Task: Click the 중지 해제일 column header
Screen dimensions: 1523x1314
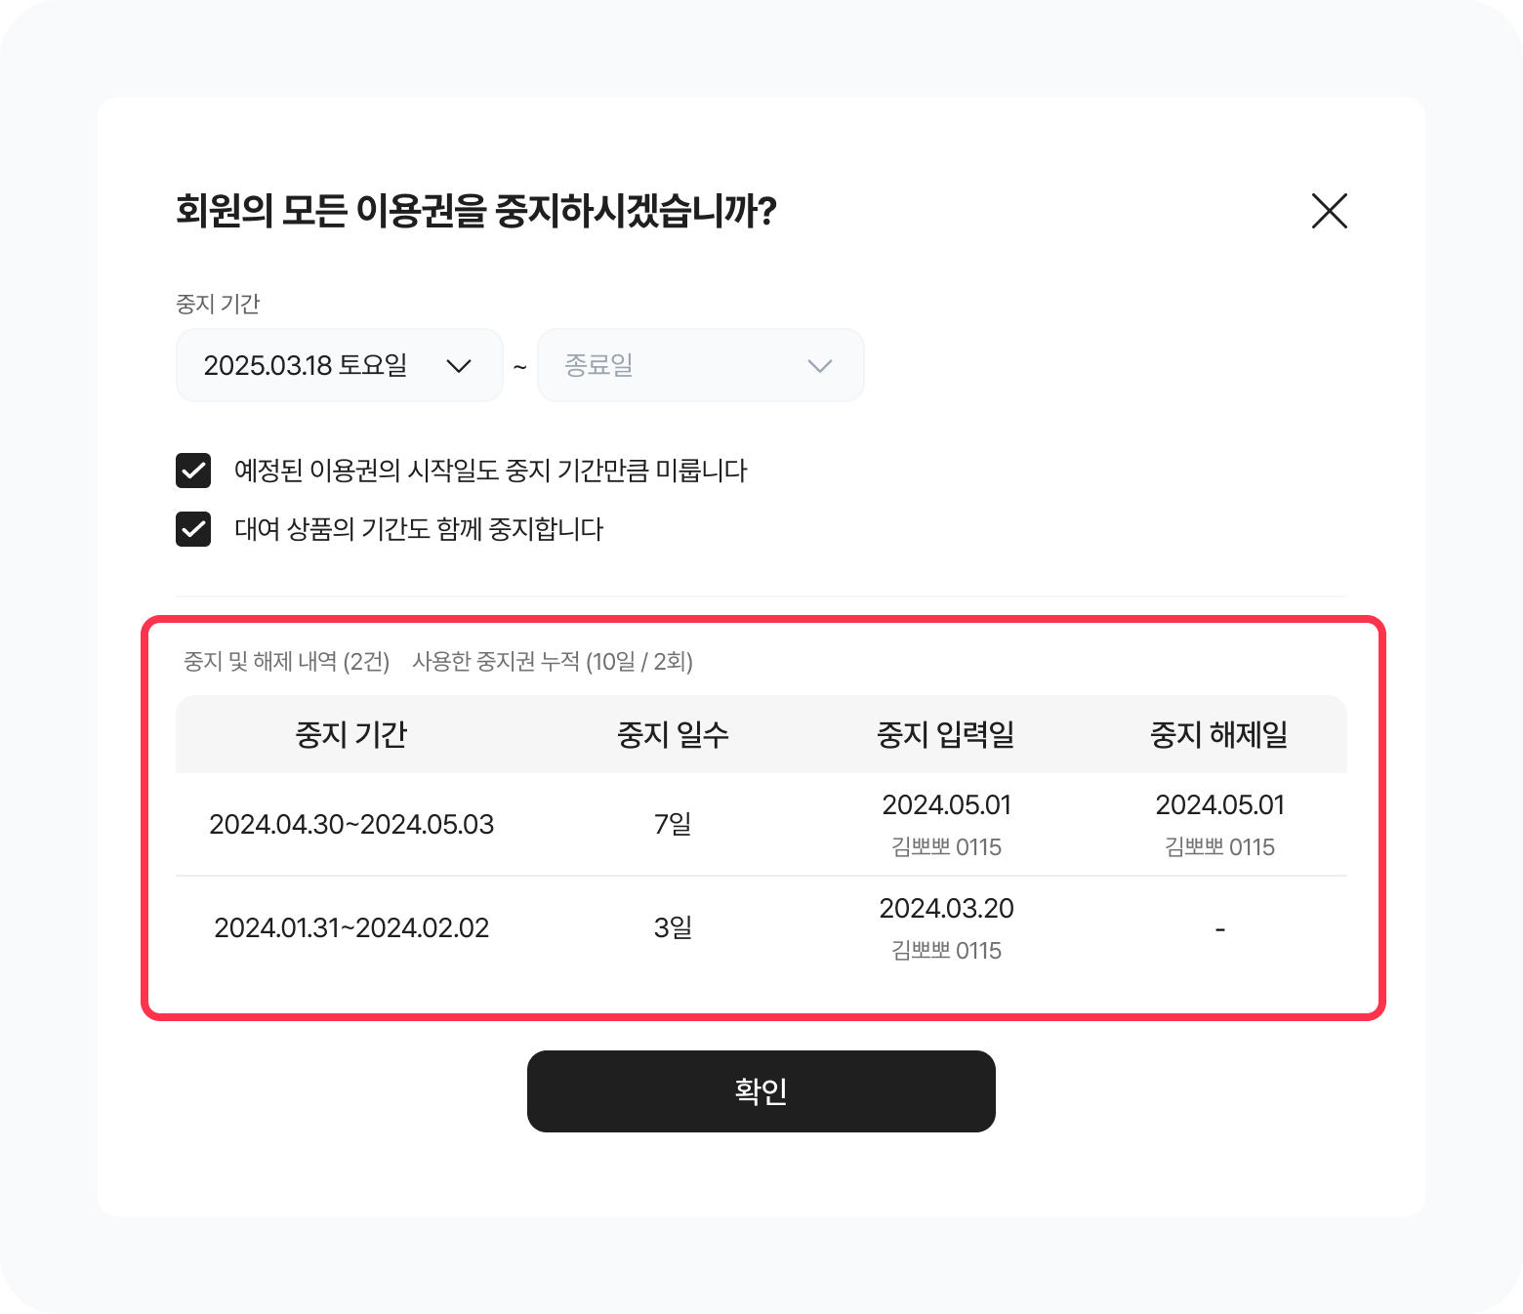Action: pos(1218,734)
